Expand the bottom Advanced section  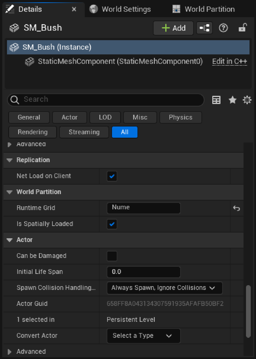point(10,352)
